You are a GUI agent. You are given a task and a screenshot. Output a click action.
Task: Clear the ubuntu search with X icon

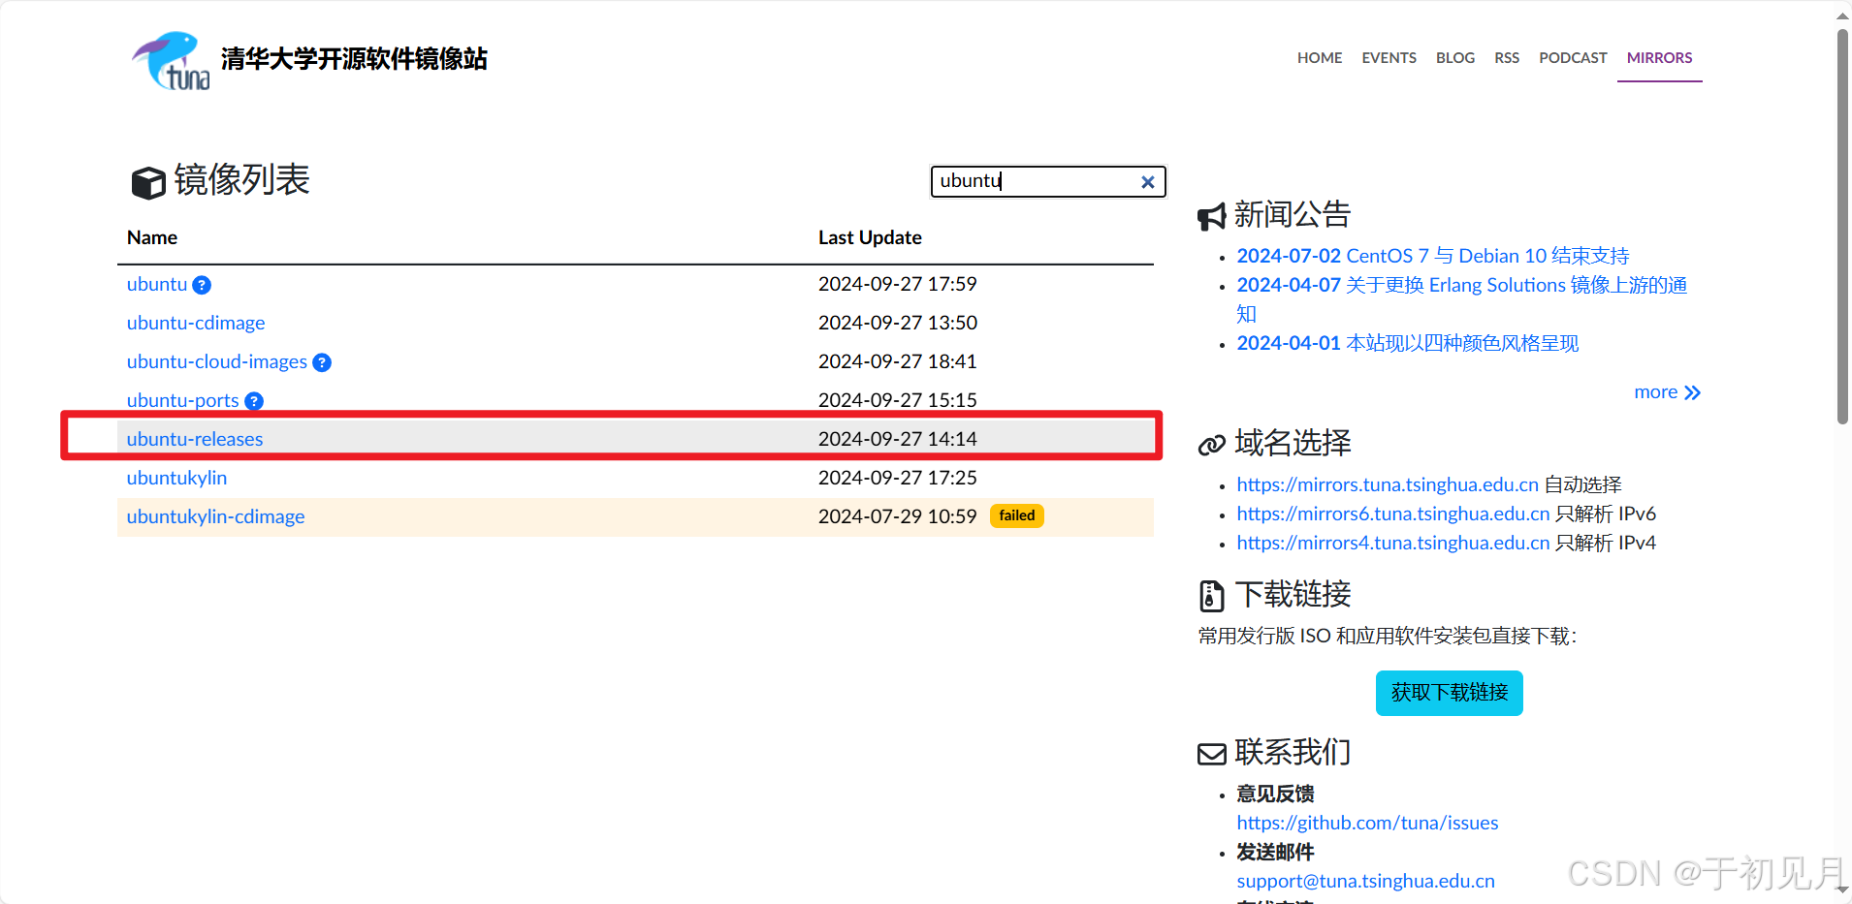coord(1147,182)
